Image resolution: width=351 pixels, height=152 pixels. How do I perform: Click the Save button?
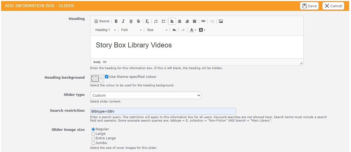click(309, 6)
